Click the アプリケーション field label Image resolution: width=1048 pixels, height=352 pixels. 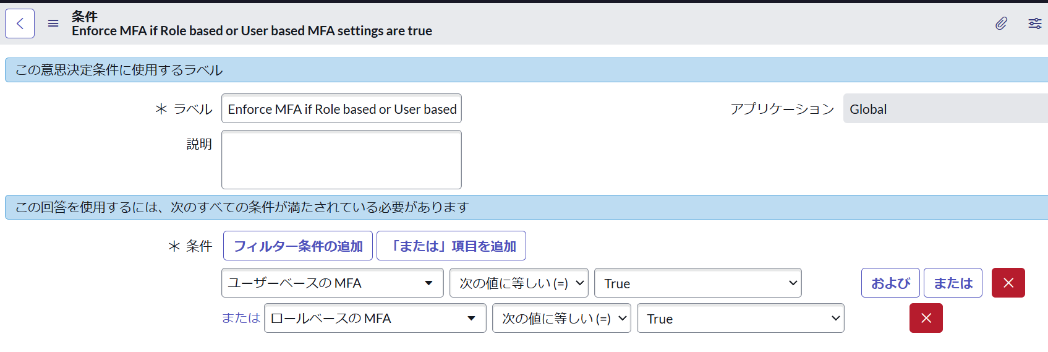click(x=782, y=109)
